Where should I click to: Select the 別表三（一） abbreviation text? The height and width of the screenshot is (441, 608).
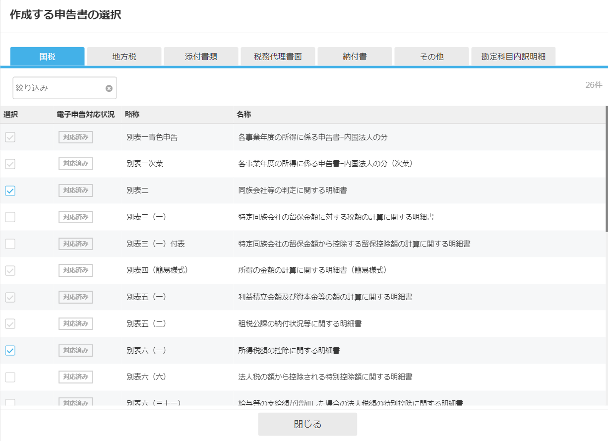[146, 217]
